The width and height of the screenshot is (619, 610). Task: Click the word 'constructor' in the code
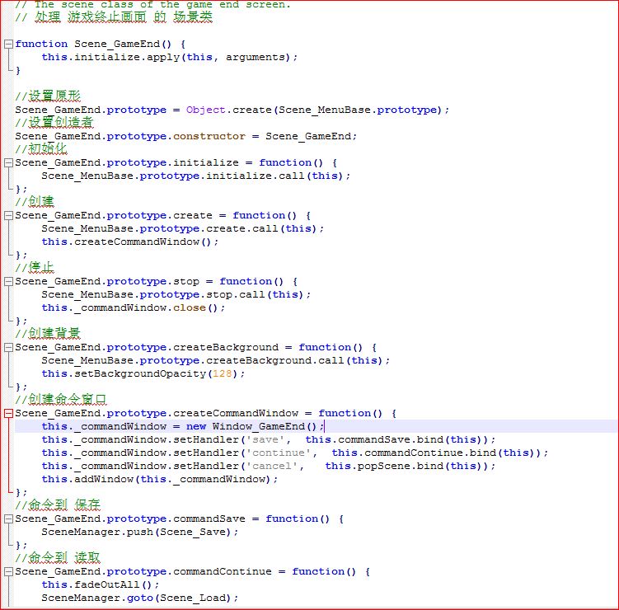coord(209,136)
